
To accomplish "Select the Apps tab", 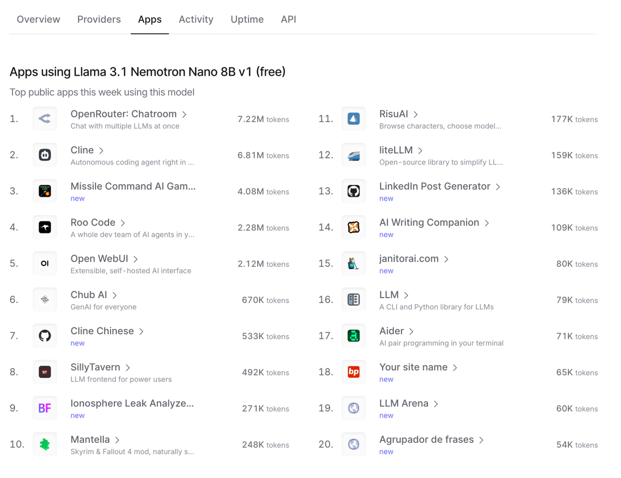I will (x=150, y=20).
